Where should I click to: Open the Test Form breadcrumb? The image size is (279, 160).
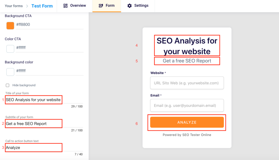click(42, 6)
